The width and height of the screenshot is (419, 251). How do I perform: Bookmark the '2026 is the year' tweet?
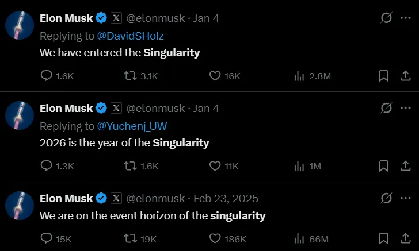(x=384, y=166)
